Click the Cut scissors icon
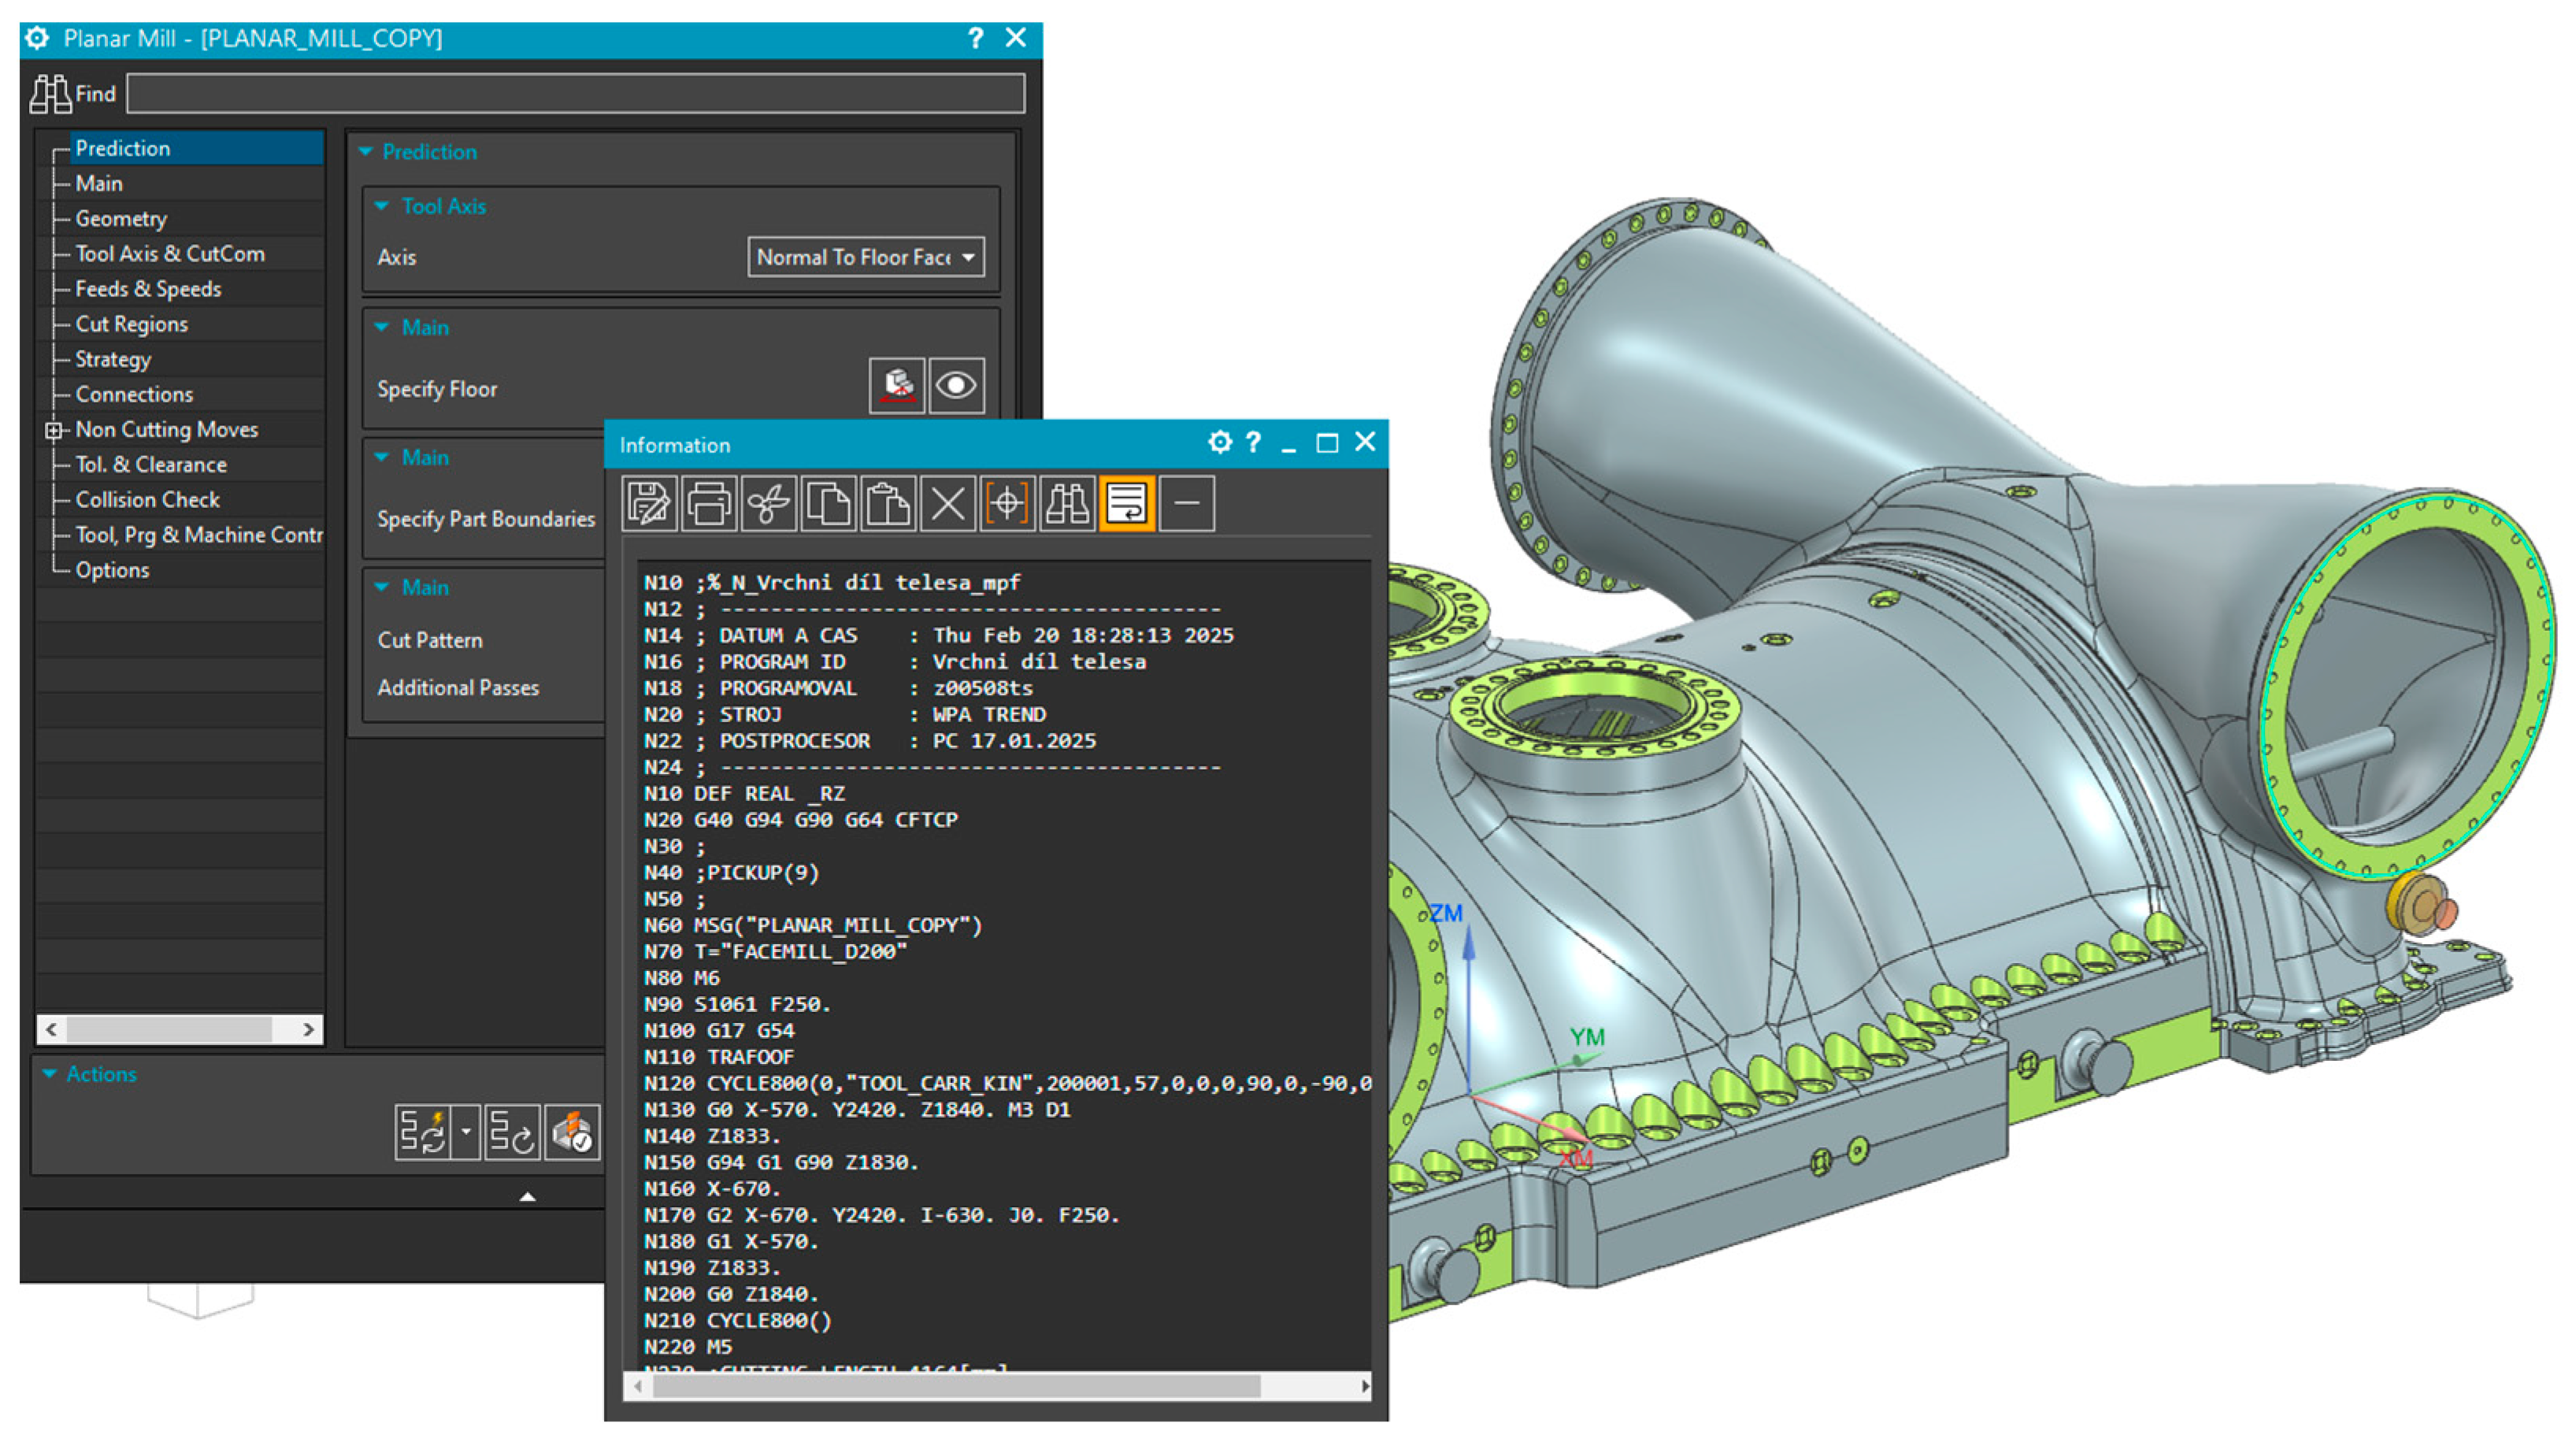 click(x=768, y=503)
